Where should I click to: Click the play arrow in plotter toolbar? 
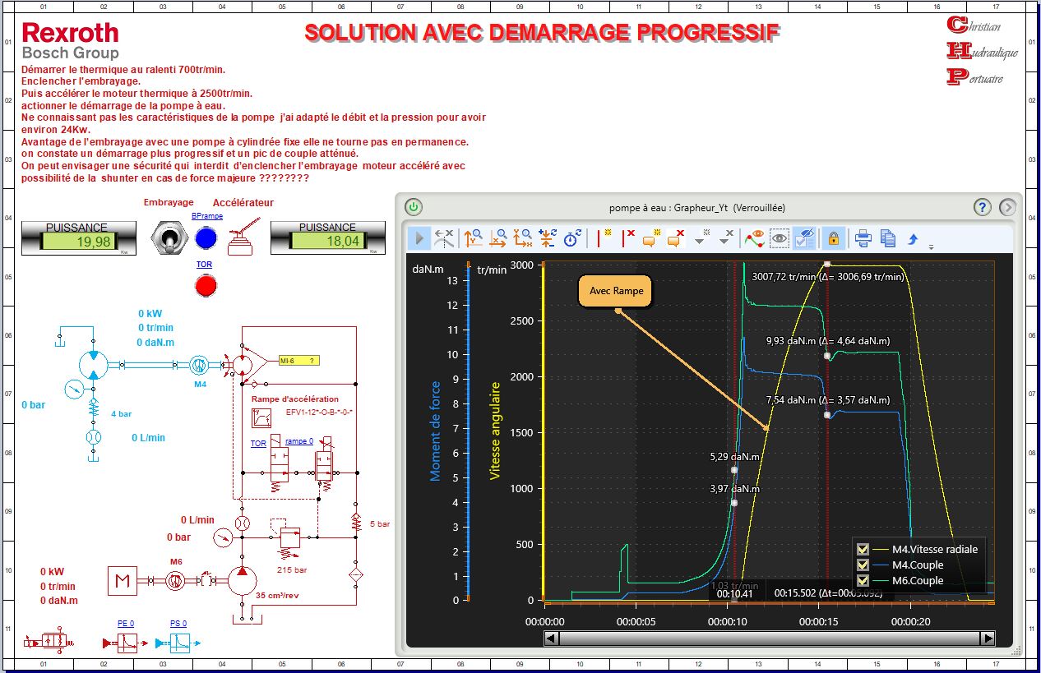pos(420,238)
